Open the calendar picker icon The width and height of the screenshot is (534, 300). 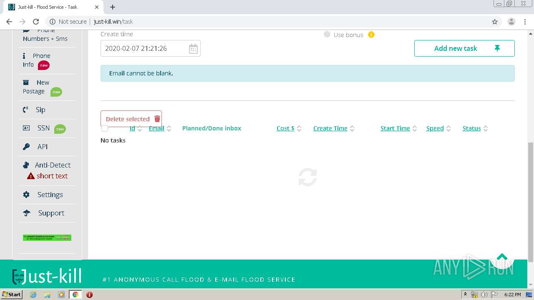coord(193,49)
